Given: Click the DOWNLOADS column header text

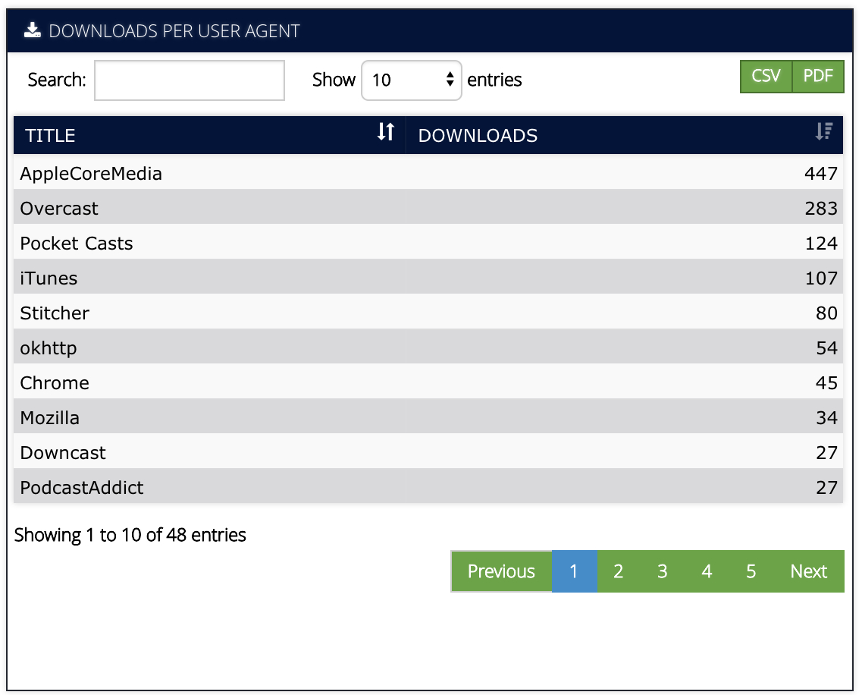Looking at the screenshot, I should coord(478,136).
